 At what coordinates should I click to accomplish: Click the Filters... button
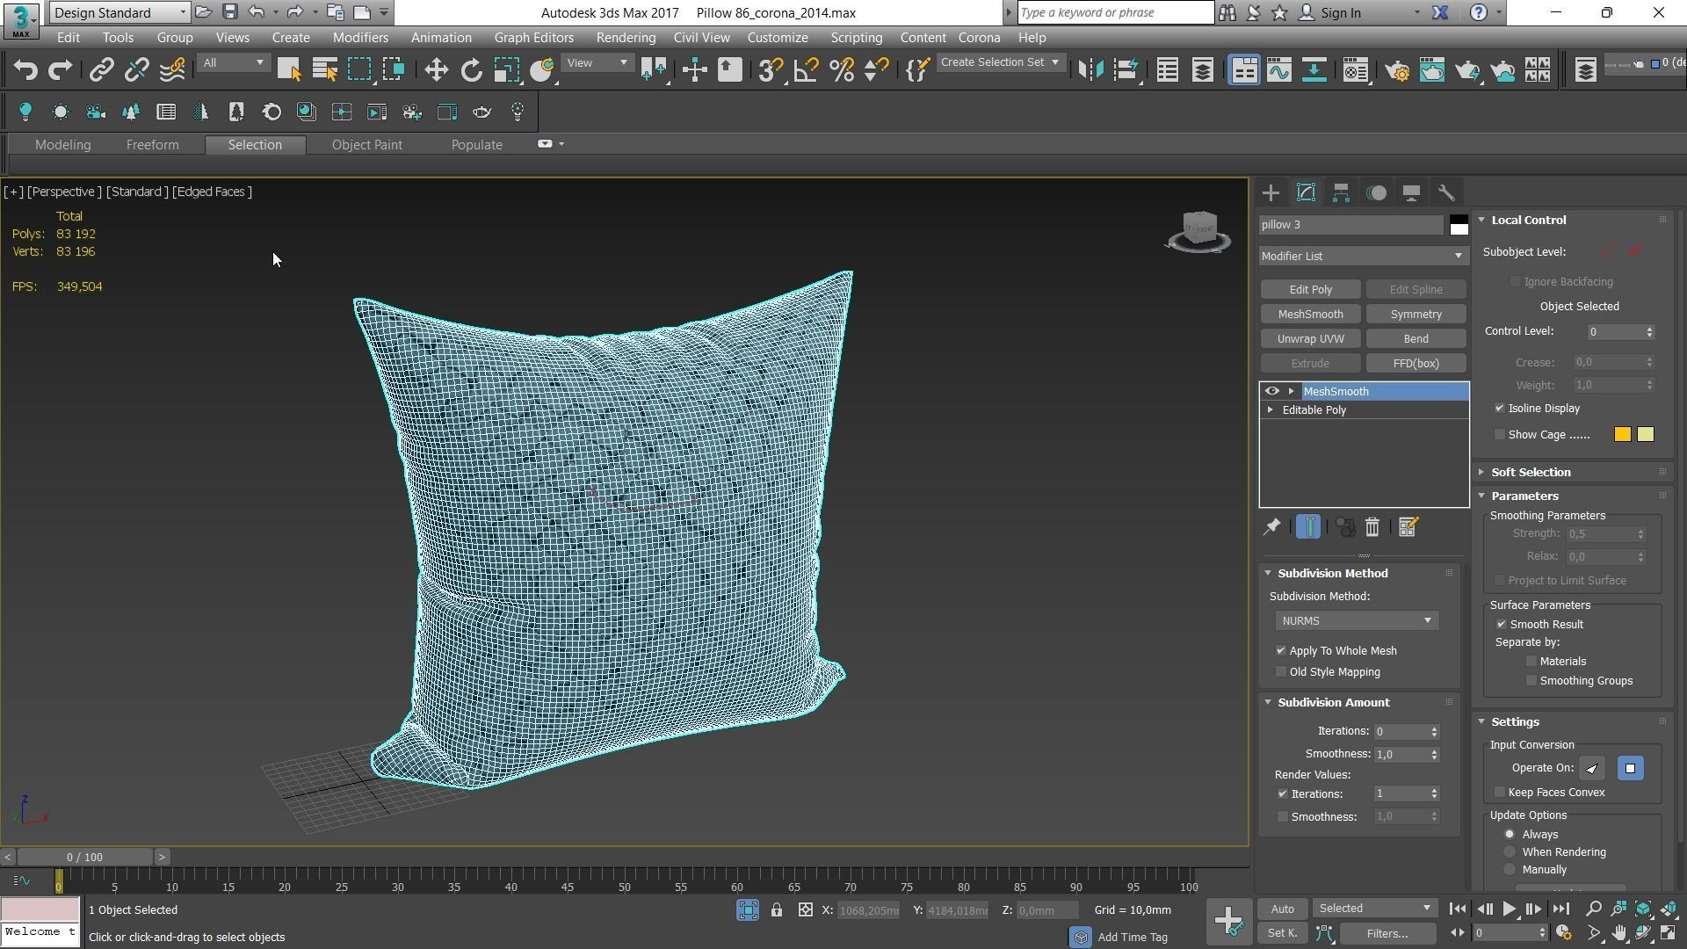pos(1387,934)
